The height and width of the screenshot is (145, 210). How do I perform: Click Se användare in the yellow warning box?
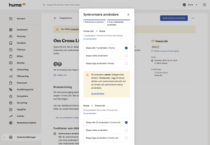98,93
